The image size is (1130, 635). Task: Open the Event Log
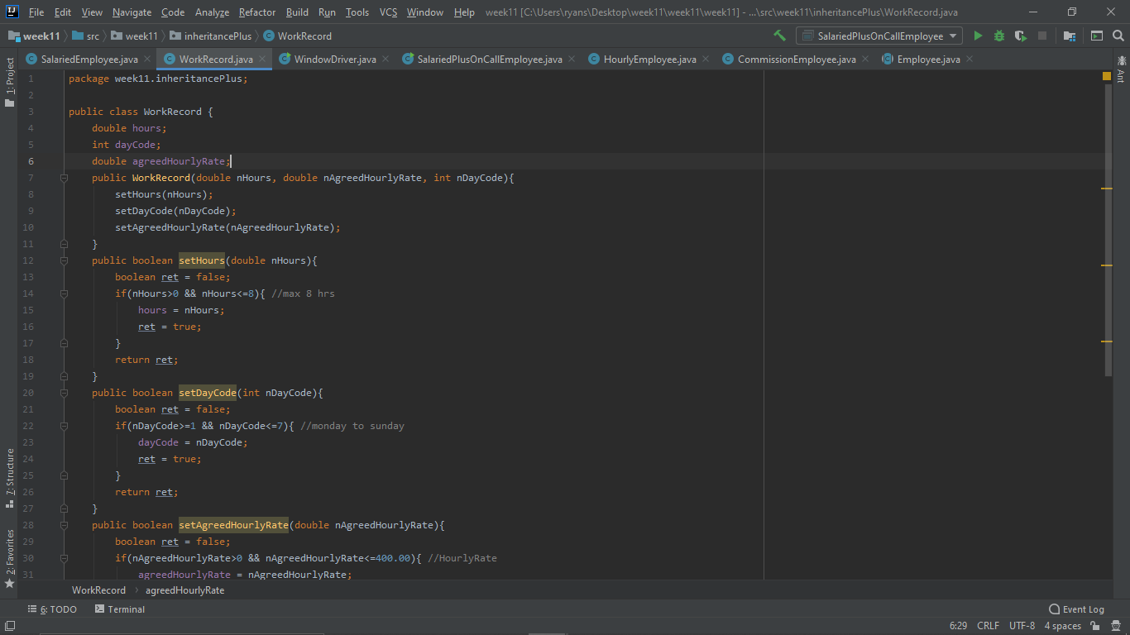1076,609
